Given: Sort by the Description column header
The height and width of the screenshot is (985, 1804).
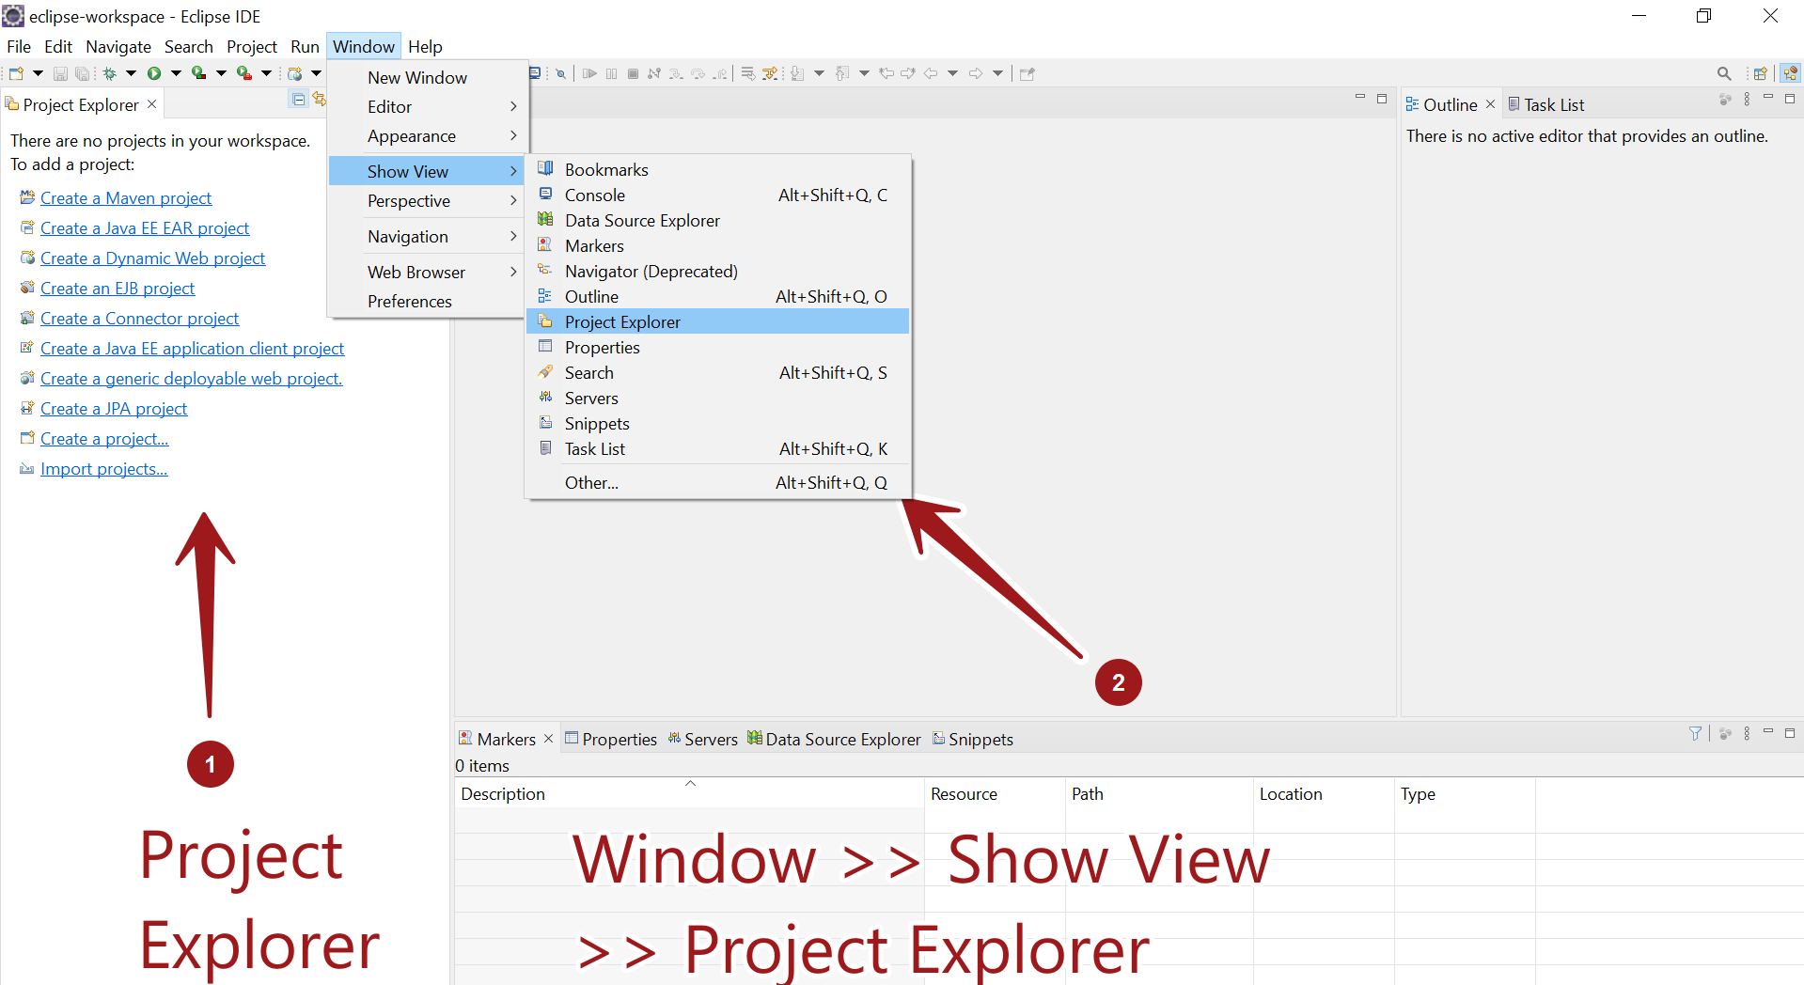Looking at the screenshot, I should pos(689,794).
